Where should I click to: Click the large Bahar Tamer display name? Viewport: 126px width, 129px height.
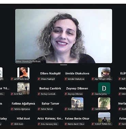(x=50, y=104)
